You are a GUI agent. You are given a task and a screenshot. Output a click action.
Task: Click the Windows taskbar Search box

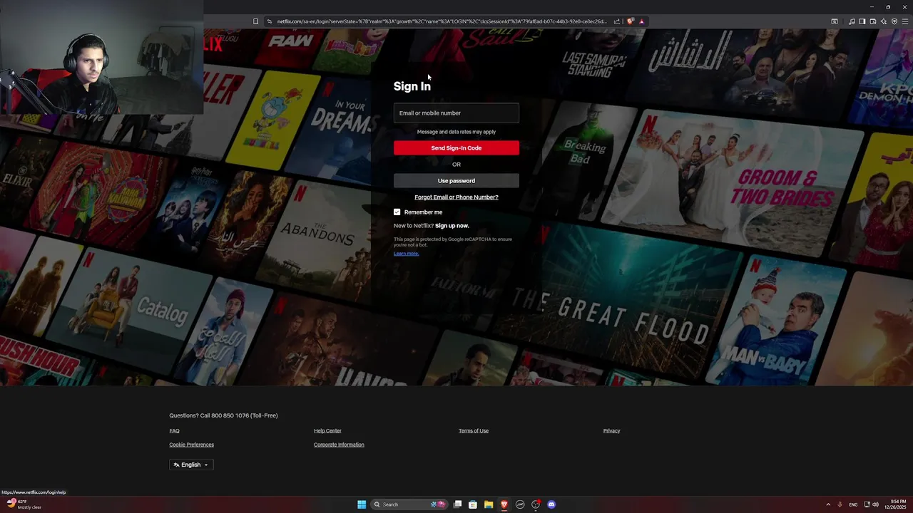coord(409,504)
